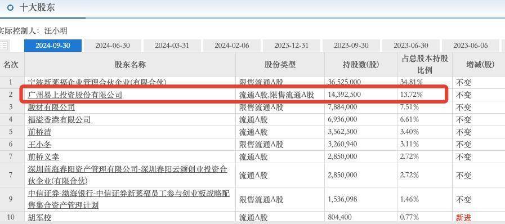Select the 2024-02-06 tab
This screenshot has height=224, width=505.
pyautogui.click(x=232, y=46)
